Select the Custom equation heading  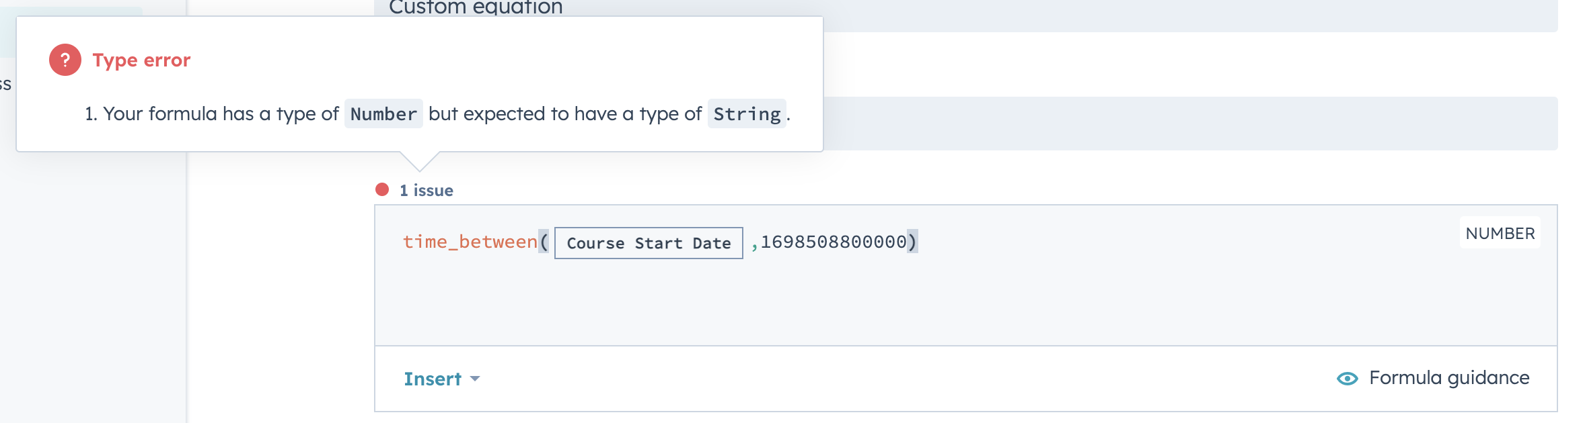pos(475,8)
